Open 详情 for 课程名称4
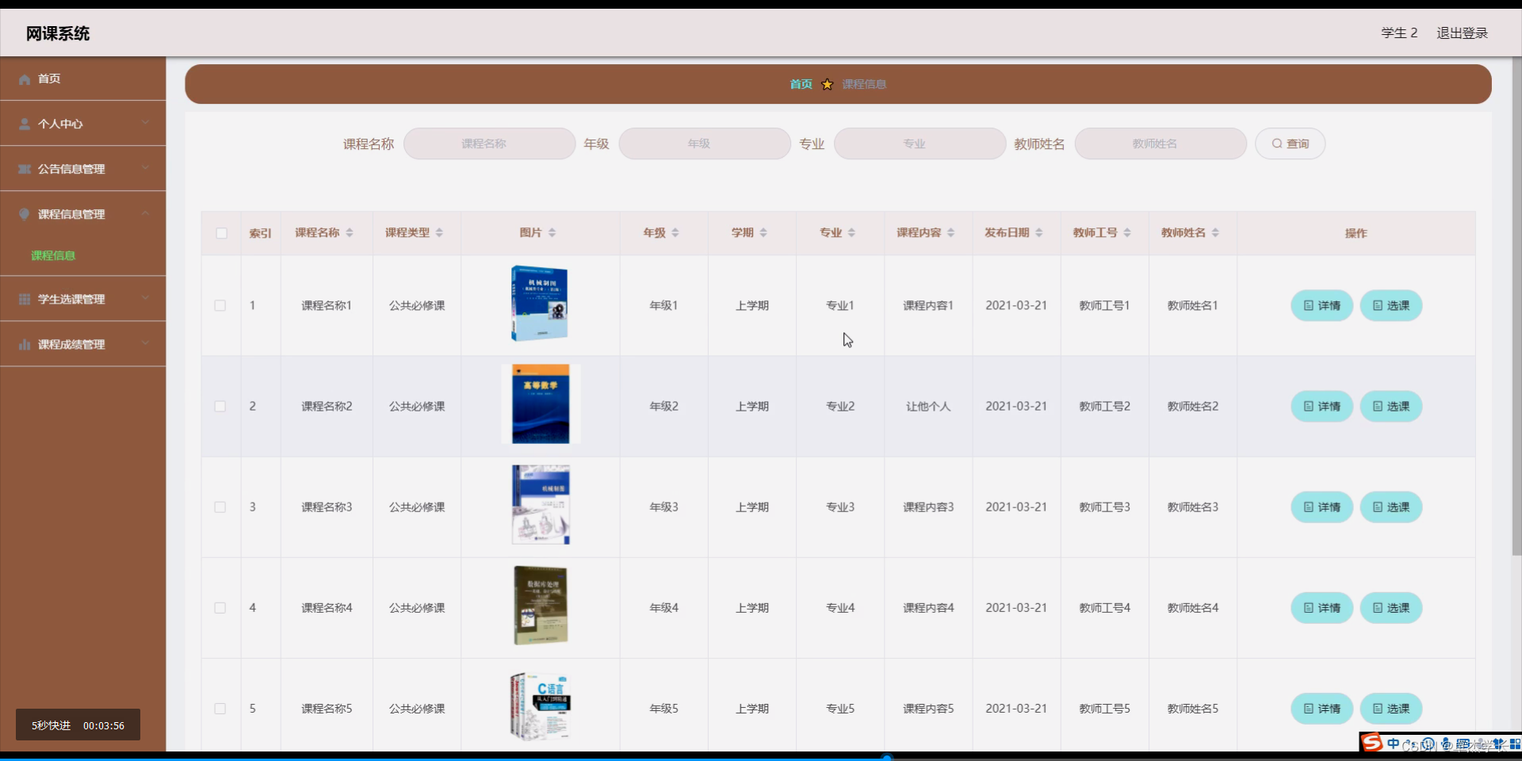Screen dimensions: 1522x761 1321,608
